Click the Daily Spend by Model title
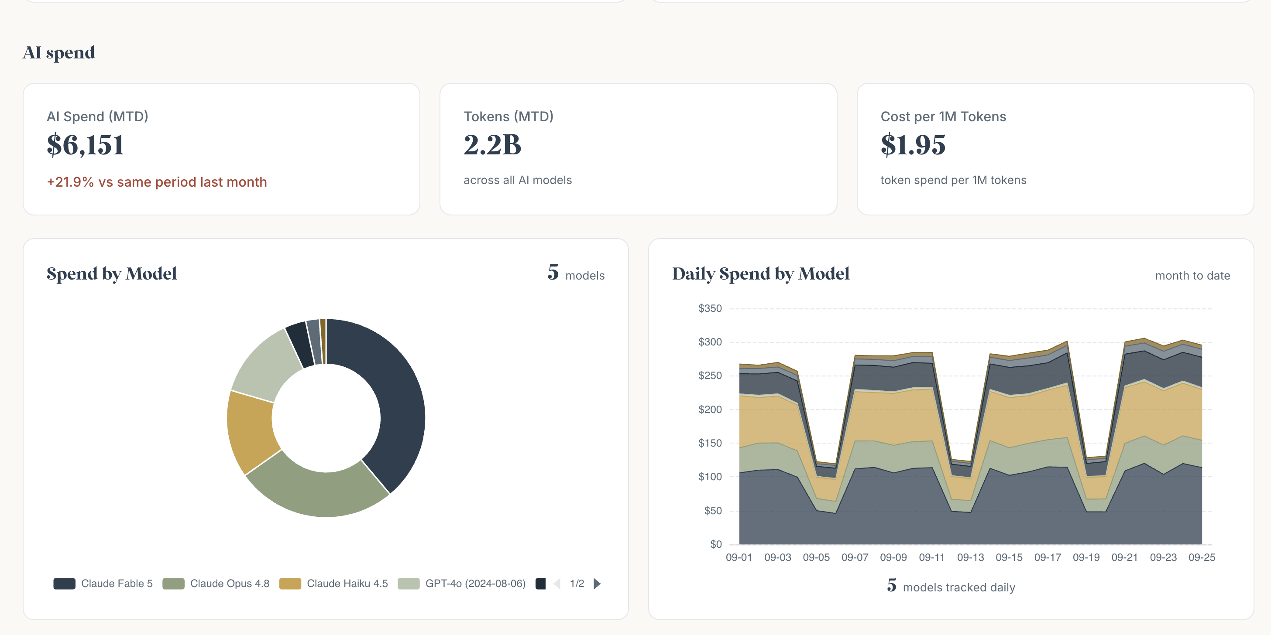Viewport: 1271px width, 635px height. point(761,273)
